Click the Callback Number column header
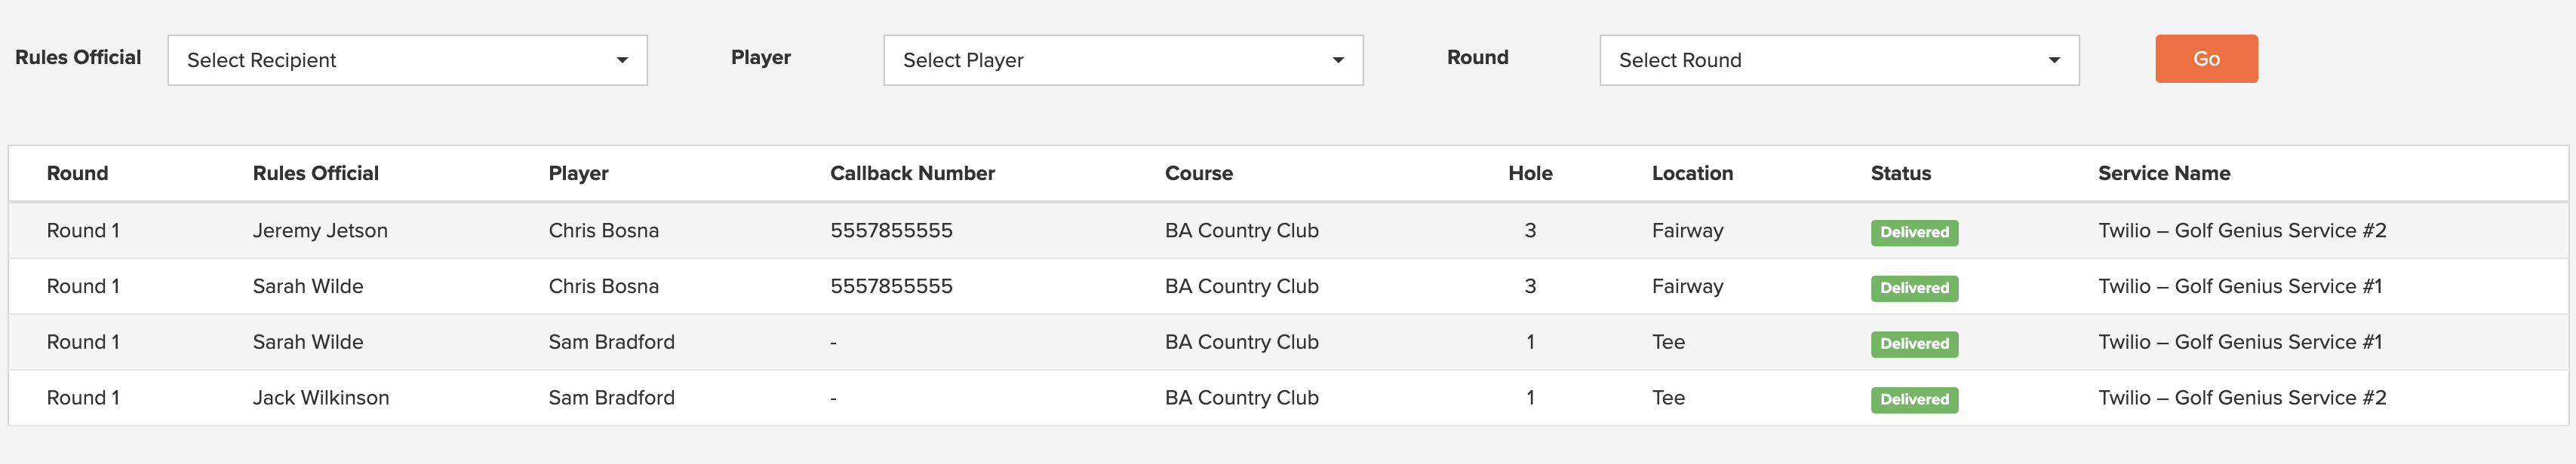Image resolution: width=2576 pixels, height=464 pixels. point(912,174)
